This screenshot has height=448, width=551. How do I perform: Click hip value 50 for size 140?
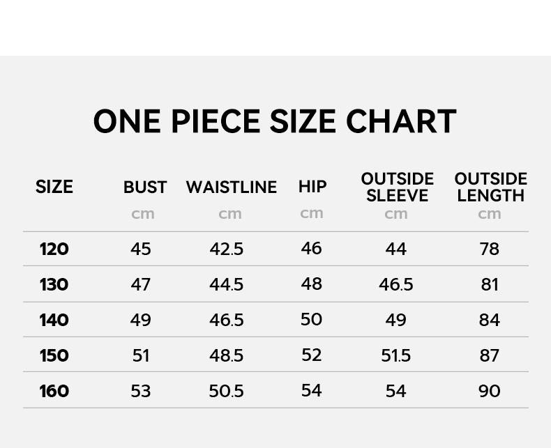312,319
